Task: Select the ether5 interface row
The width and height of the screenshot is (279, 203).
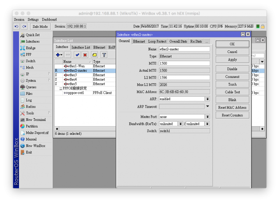Action: (x=85, y=84)
